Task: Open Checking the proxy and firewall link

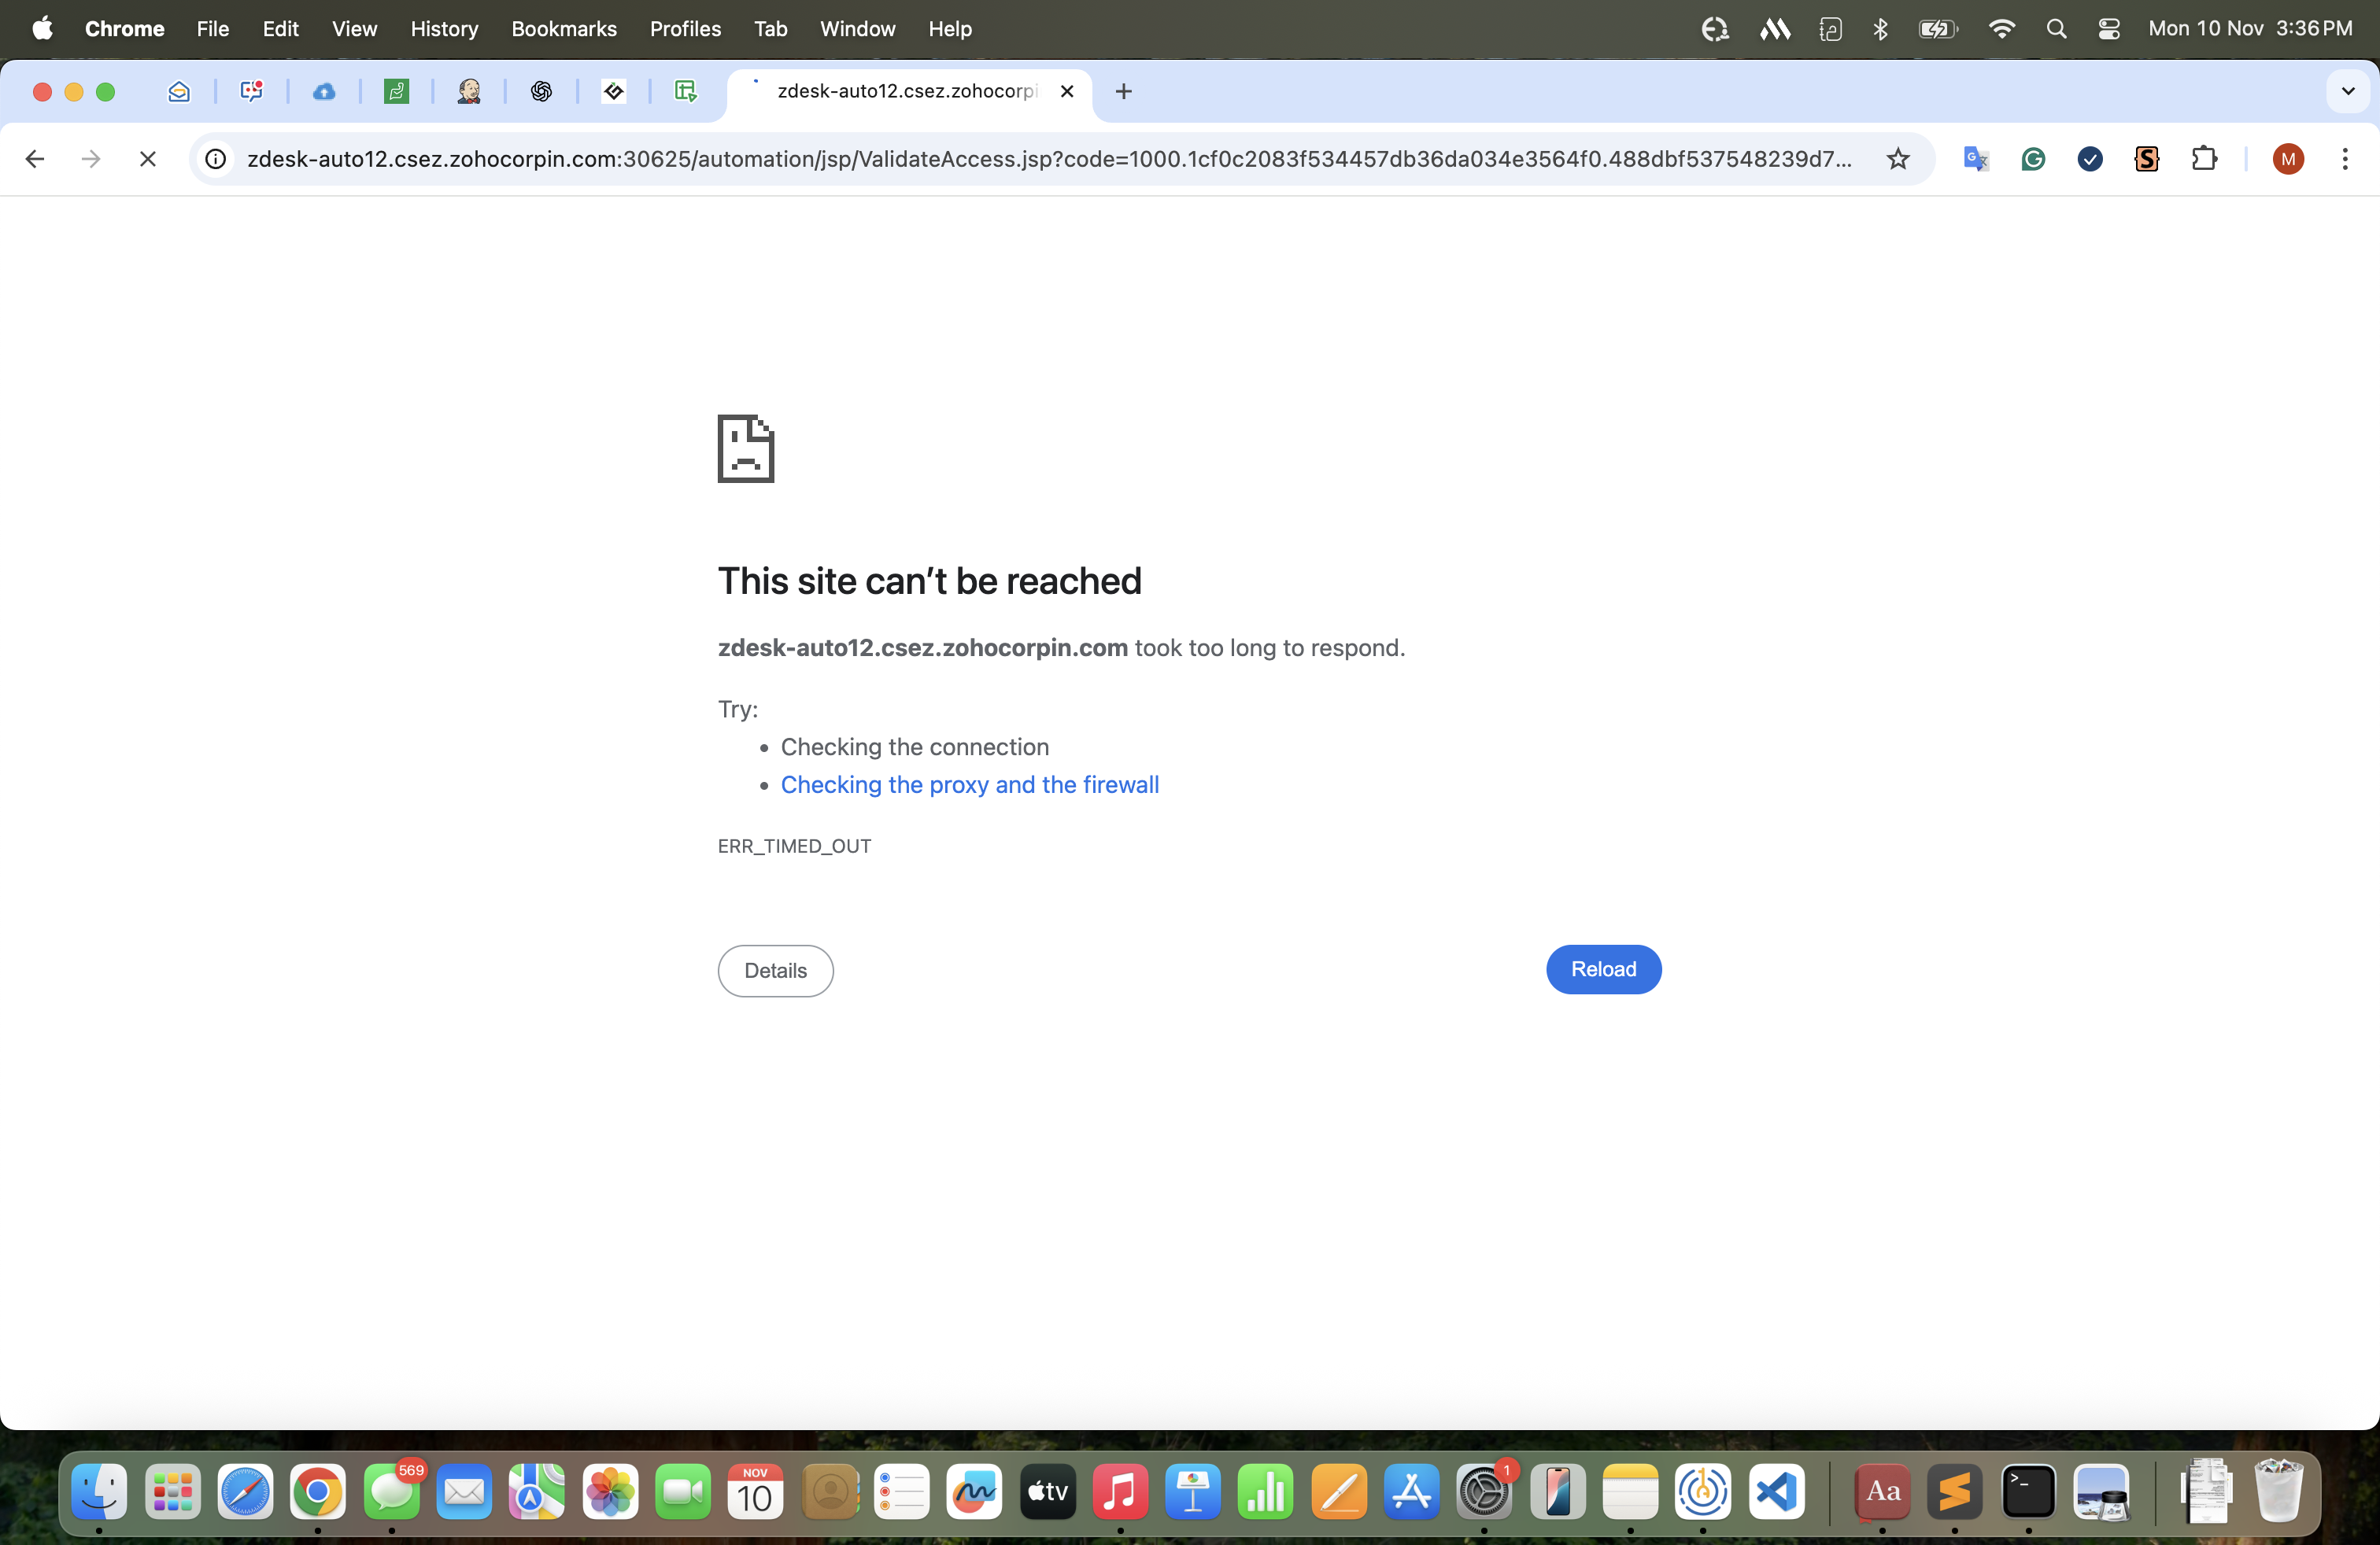Action: coord(969,784)
